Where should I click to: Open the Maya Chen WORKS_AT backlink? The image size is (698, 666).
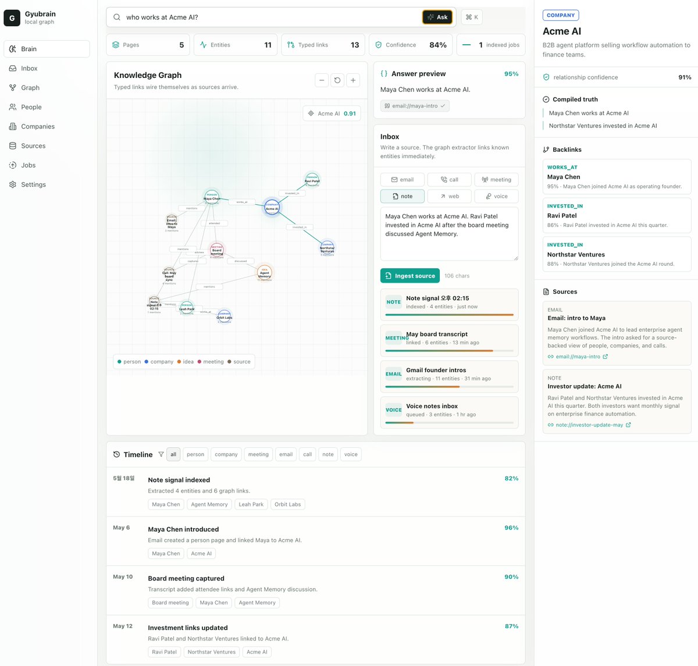pos(617,177)
